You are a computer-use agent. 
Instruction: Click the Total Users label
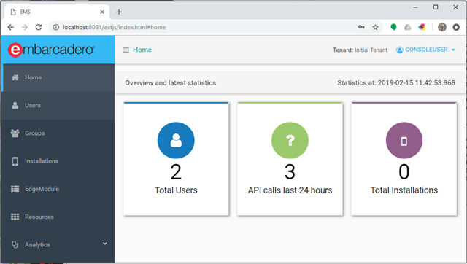pos(176,190)
